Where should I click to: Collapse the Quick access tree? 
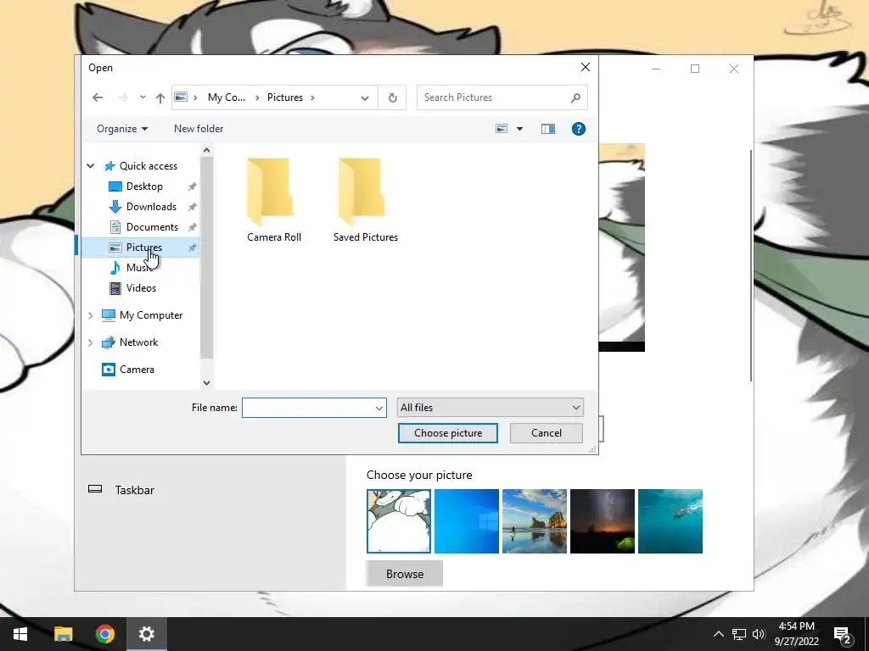[90, 165]
